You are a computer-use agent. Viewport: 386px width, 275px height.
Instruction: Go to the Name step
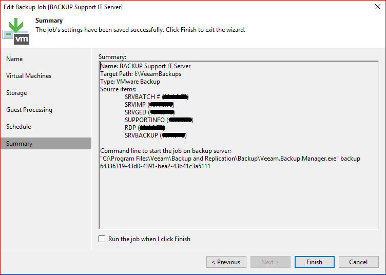click(x=14, y=59)
